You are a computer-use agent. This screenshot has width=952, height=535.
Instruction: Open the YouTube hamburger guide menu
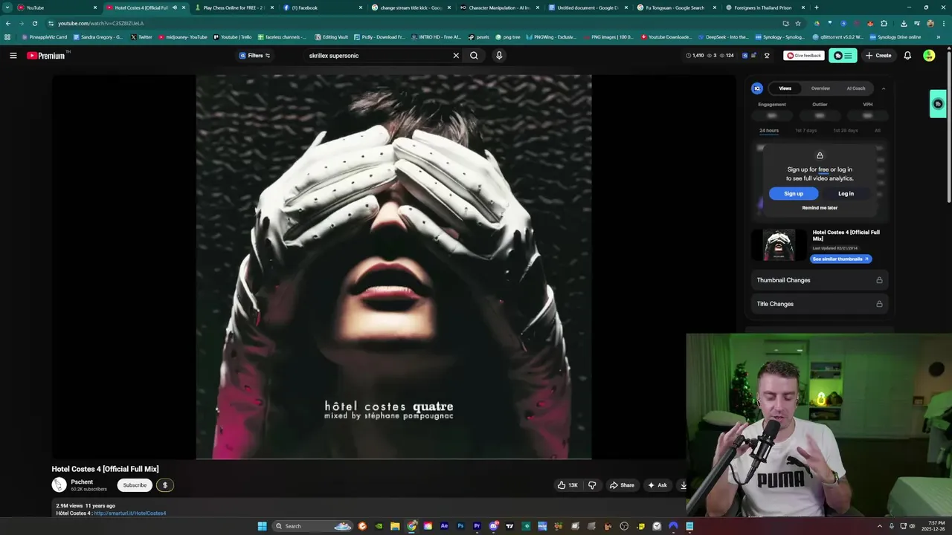13,56
